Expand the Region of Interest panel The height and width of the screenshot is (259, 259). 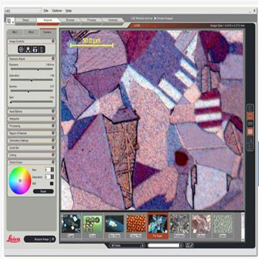coord(53,133)
